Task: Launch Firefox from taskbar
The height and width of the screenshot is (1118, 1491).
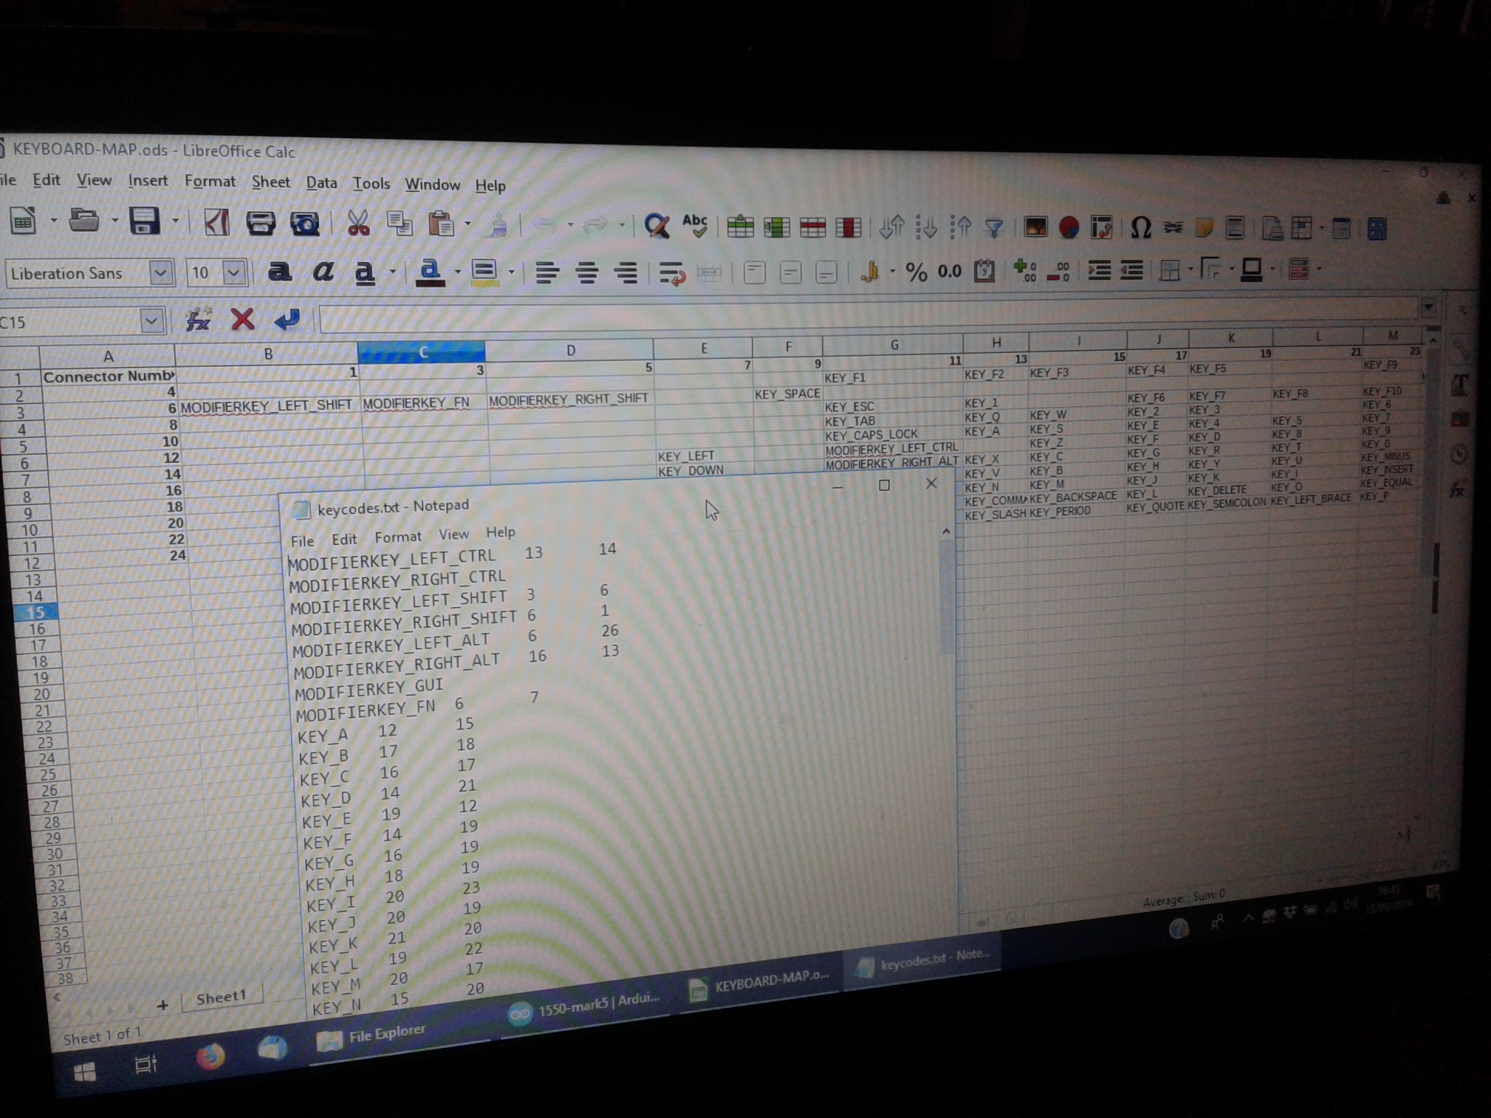Action: coord(210,1056)
